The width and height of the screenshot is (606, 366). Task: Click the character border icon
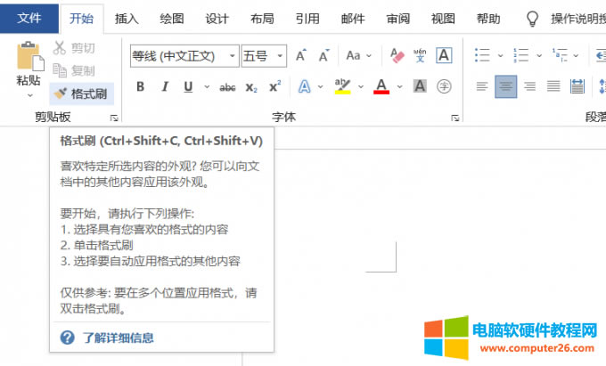pyautogui.click(x=444, y=55)
